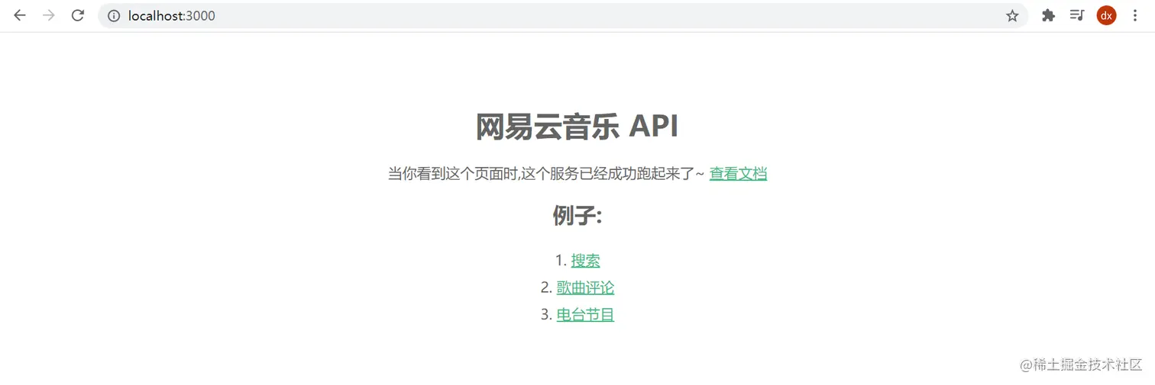Reload the page with the refresh icon

pos(77,15)
